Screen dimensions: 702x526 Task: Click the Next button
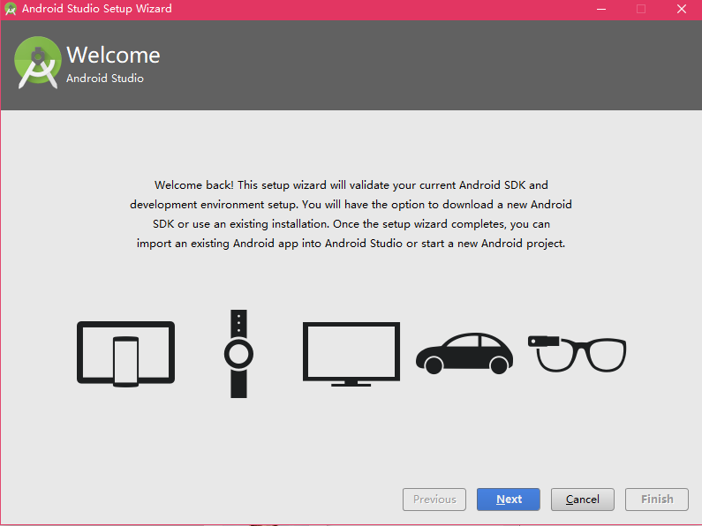tap(508, 500)
